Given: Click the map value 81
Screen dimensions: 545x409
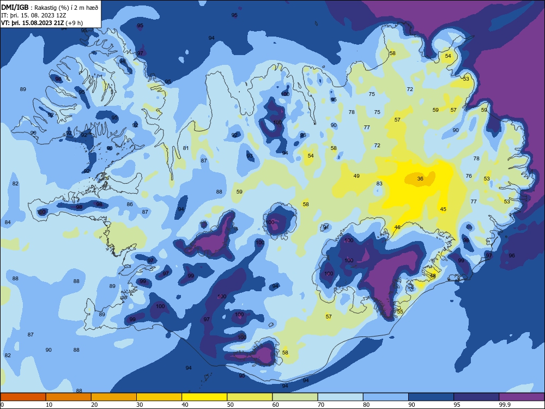Looking at the screenshot, I should [186, 148].
